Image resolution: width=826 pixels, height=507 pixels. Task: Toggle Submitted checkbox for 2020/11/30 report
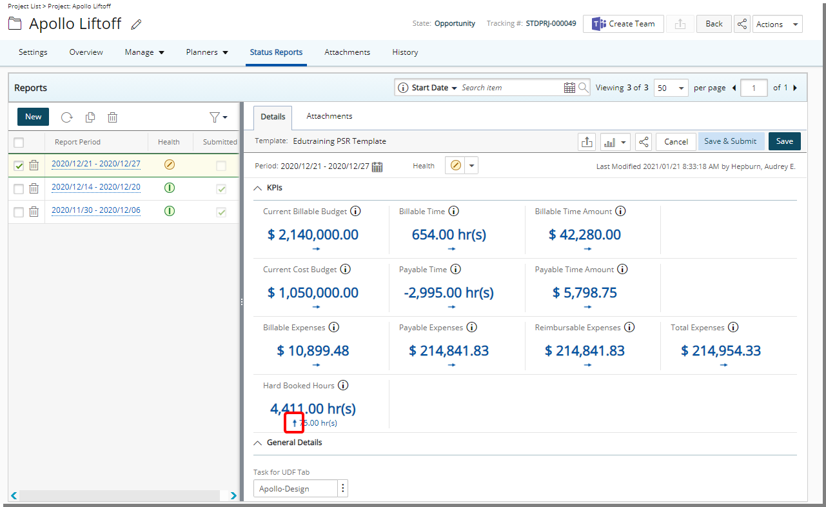(x=221, y=212)
